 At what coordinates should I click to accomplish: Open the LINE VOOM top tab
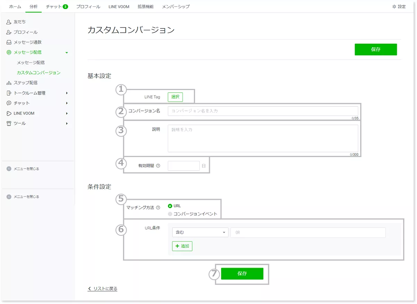click(x=119, y=7)
